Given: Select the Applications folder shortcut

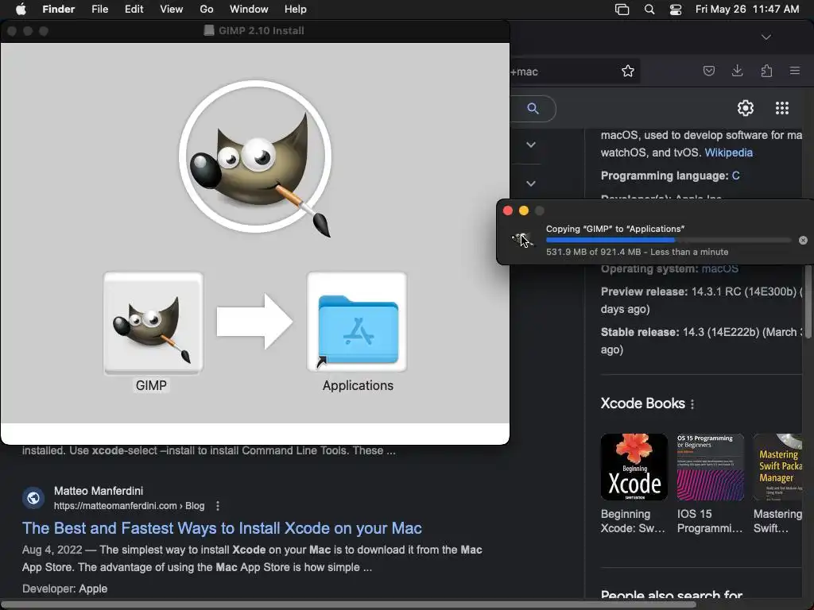Looking at the screenshot, I should tap(357, 322).
